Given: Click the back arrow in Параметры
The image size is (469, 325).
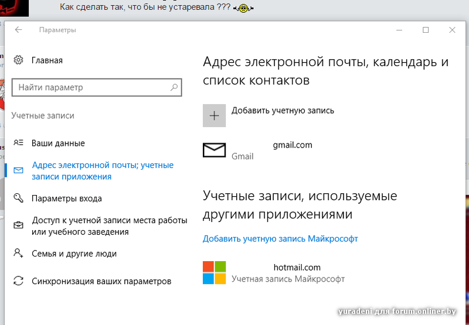Looking at the screenshot, I should tap(19, 30).
